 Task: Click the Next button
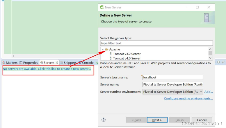click(x=157, y=120)
